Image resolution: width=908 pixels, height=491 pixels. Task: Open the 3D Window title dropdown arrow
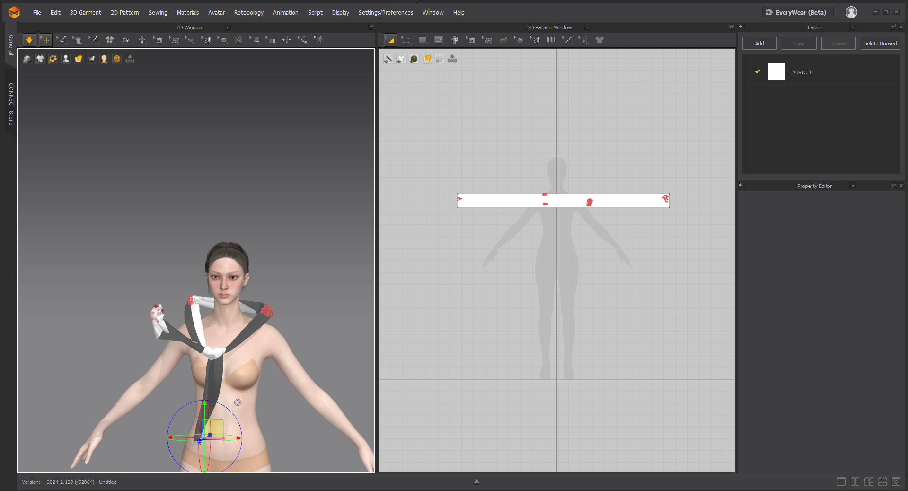coord(228,27)
